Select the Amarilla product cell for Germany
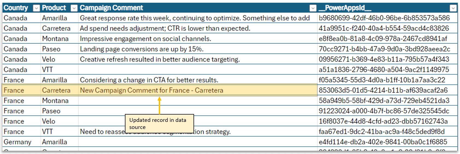460x154 pixels. tap(55, 142)
